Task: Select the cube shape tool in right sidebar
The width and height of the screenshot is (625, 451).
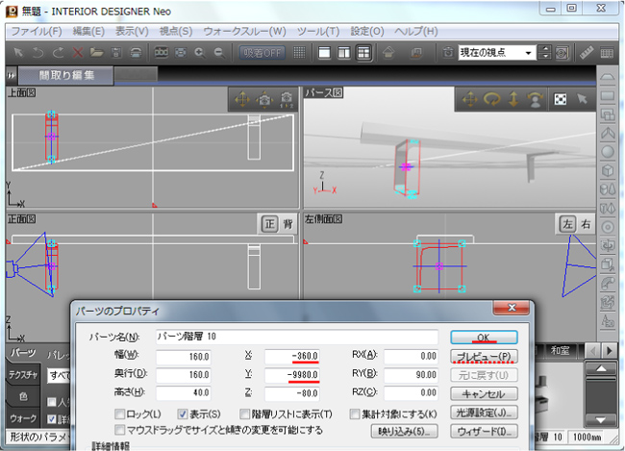Action: pyautogui.click(x=608, y=169)
